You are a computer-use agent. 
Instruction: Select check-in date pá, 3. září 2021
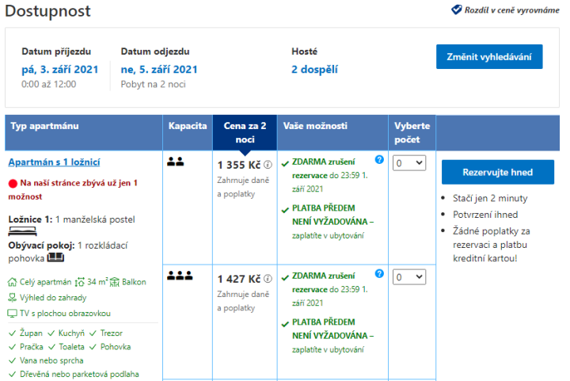pos(60,69)
